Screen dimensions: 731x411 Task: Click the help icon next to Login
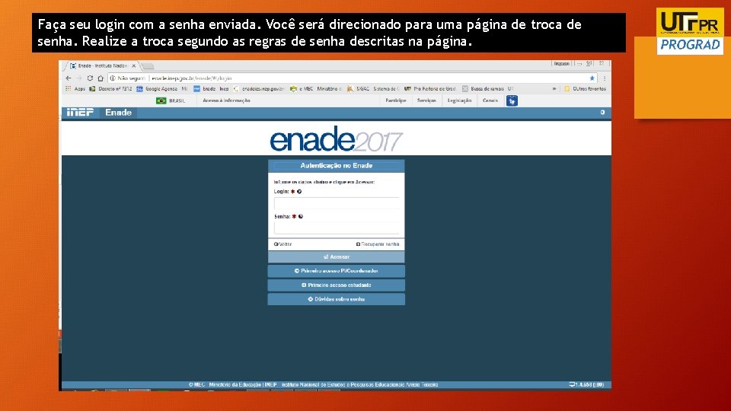(x=299, y=192)
